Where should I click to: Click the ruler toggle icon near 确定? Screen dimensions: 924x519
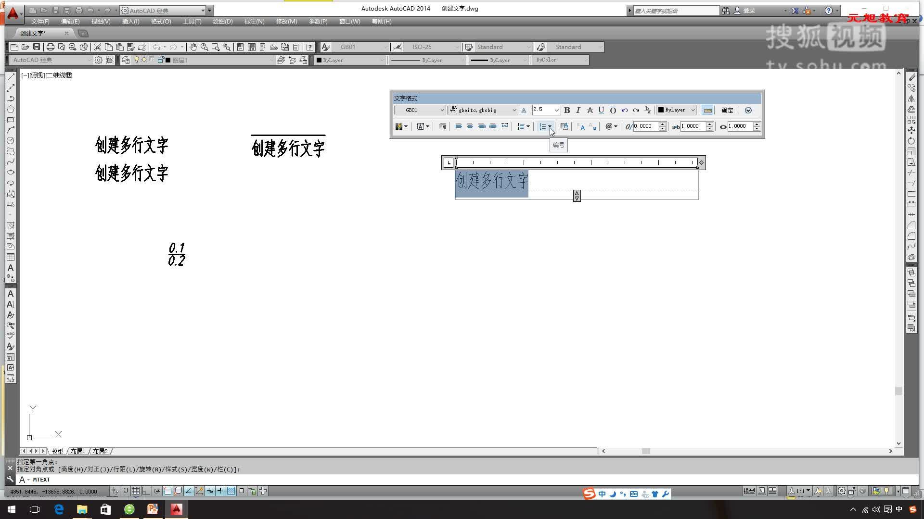tap(707, 110)
